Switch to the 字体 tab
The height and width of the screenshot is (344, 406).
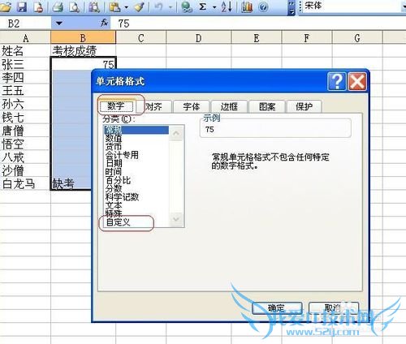(x=192, y=106)
